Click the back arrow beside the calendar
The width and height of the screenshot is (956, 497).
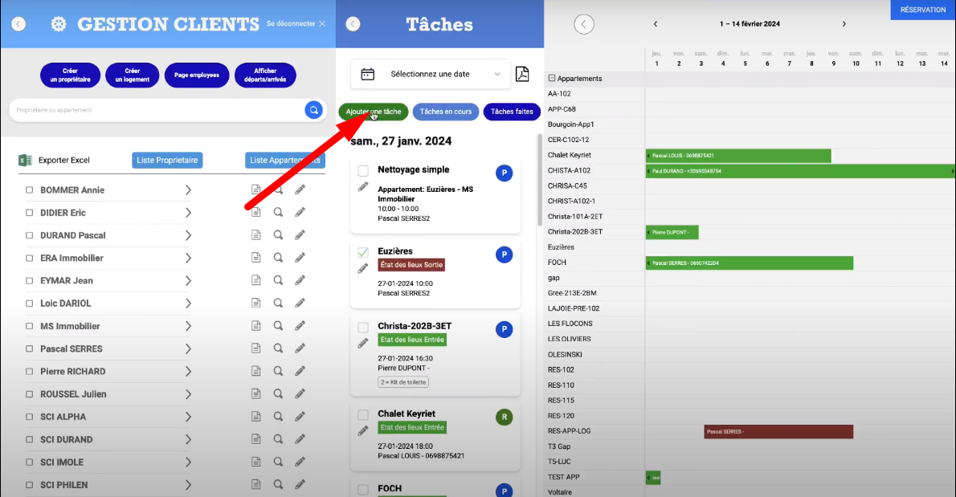click(x=584, y=24)
